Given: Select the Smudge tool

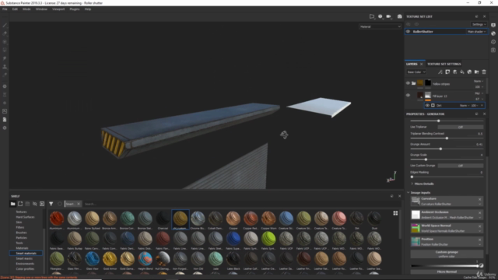Looking at the screenshot, I should (x=5, y=58).
